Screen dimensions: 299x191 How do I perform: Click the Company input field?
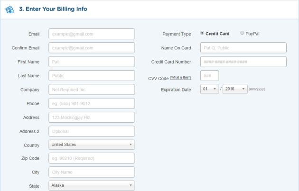pyautogui.click(x=92, y=90)
